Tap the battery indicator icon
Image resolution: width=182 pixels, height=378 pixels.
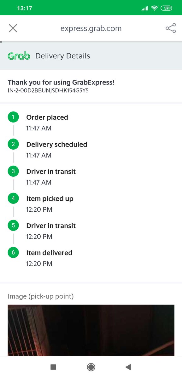coord(166,8)
